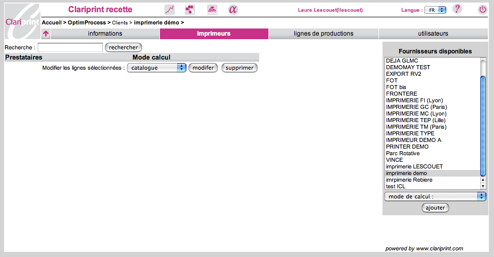Viewport: 494px width, 257px height.
Task: Switch to the informations tab
Action: (105, 34)
